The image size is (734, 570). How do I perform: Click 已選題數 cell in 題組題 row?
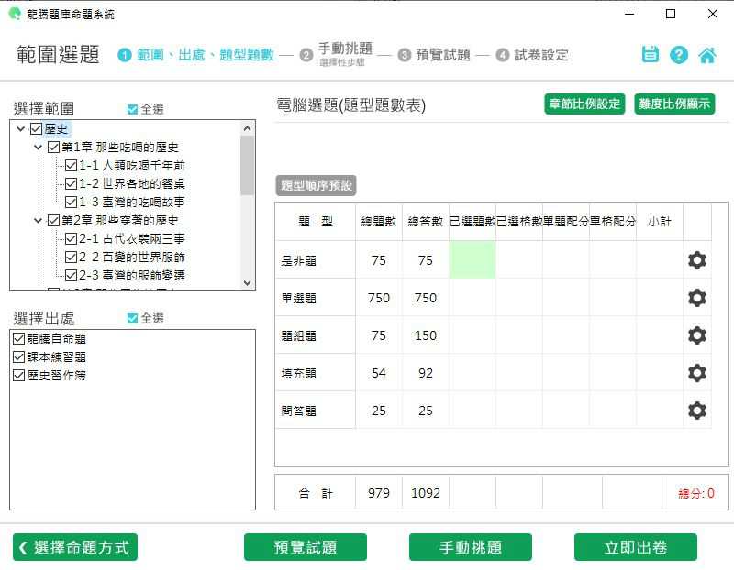point(473,335)
